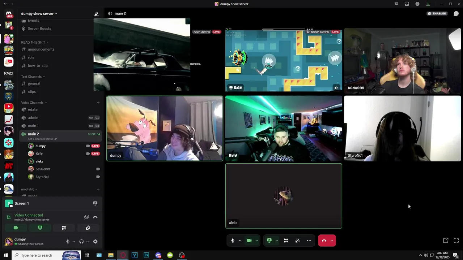Open soundboard from the call controls

click(297, 240)
